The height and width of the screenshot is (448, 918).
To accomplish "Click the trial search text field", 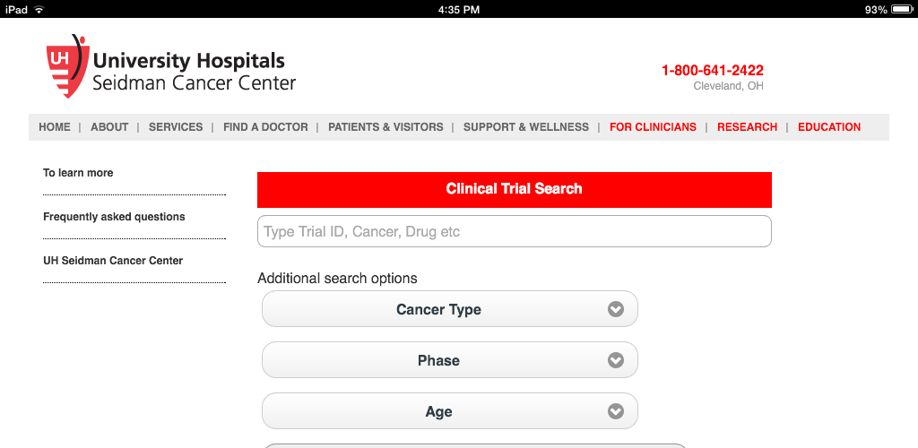I will 514,231.
